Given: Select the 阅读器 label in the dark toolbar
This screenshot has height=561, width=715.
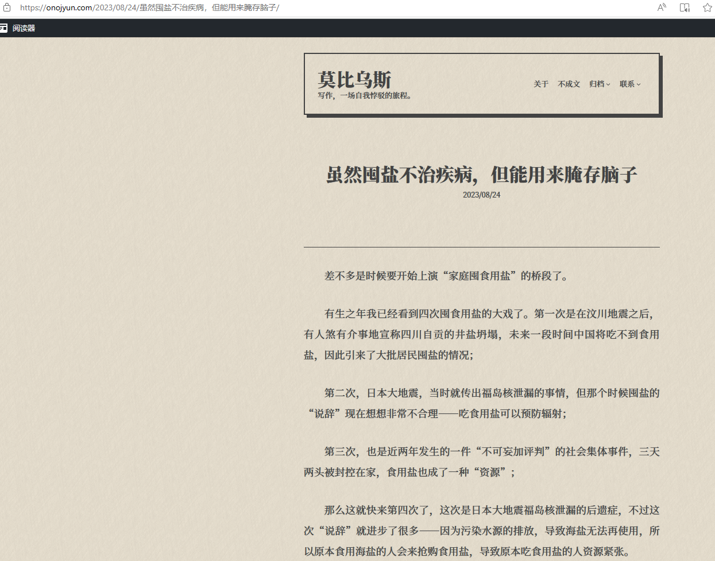Looking at the screenshot, I should (x=23, y=27).
